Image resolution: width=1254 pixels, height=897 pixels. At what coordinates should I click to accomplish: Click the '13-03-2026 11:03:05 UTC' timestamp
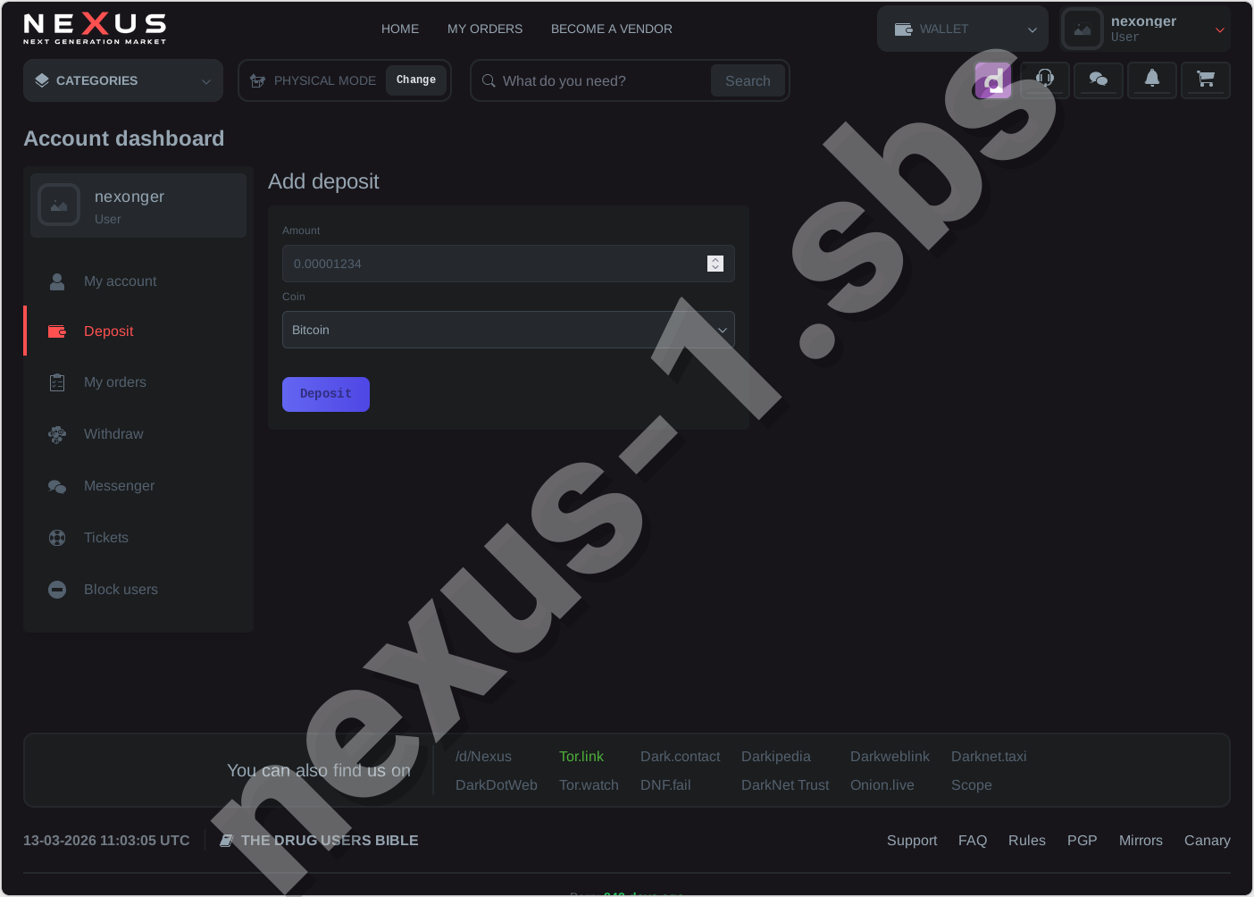(106, 841)
